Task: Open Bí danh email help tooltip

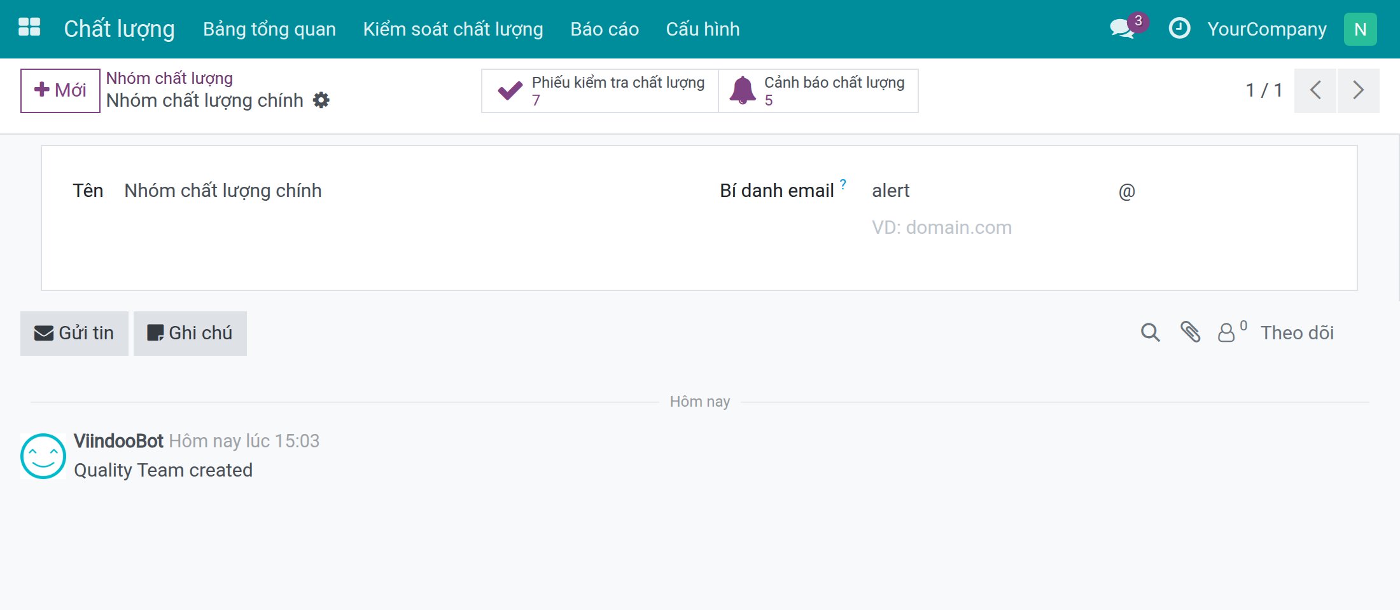Action: (x=843, y=184)
